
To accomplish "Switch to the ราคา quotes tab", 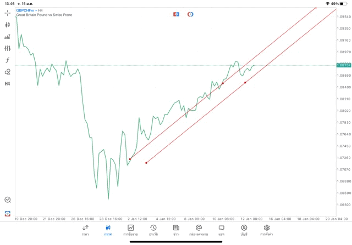I will click(x=85, y=230).
